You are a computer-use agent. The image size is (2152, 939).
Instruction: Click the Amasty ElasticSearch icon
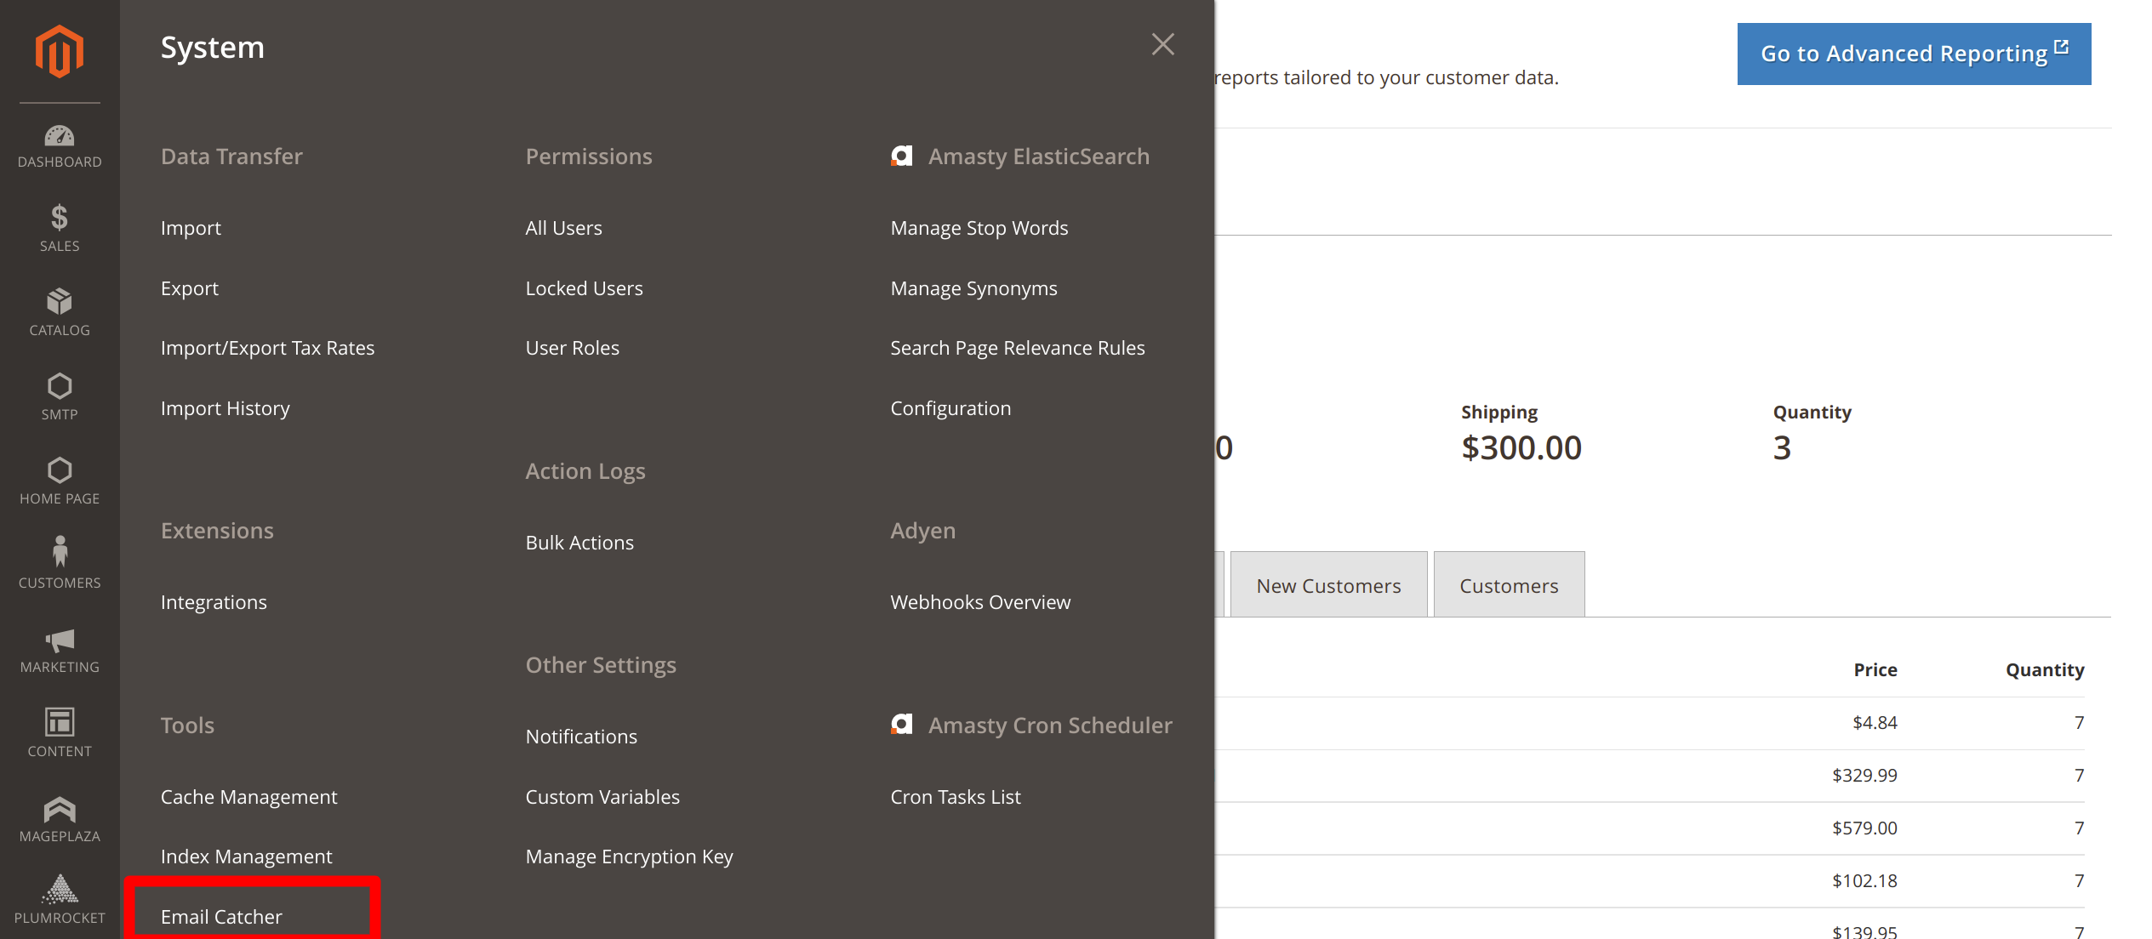(x=901, y=156)
